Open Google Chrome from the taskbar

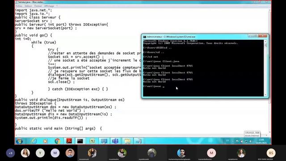pos(57,141)
